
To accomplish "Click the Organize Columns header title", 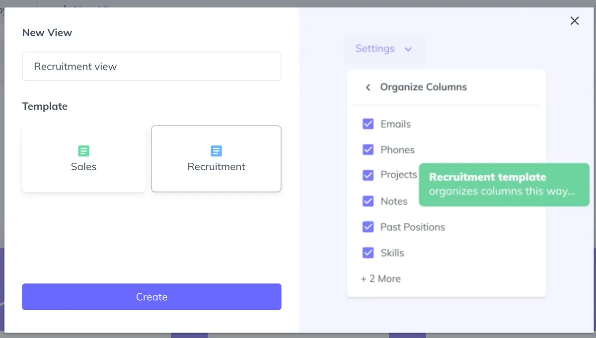I will coord(423,87).
